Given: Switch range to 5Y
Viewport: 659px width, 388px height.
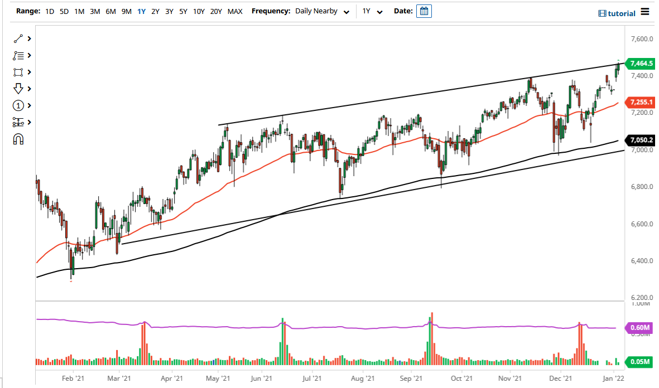Looking at the screenshot, I should [x=184, y=11].
